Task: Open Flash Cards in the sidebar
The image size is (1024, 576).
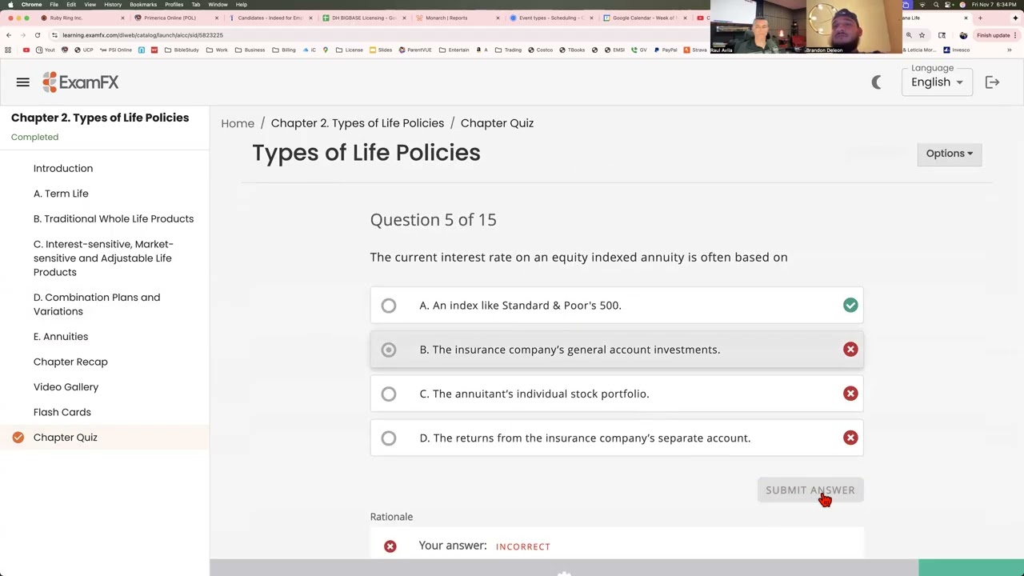Action: pyautogui.click(x=62, y=412)
